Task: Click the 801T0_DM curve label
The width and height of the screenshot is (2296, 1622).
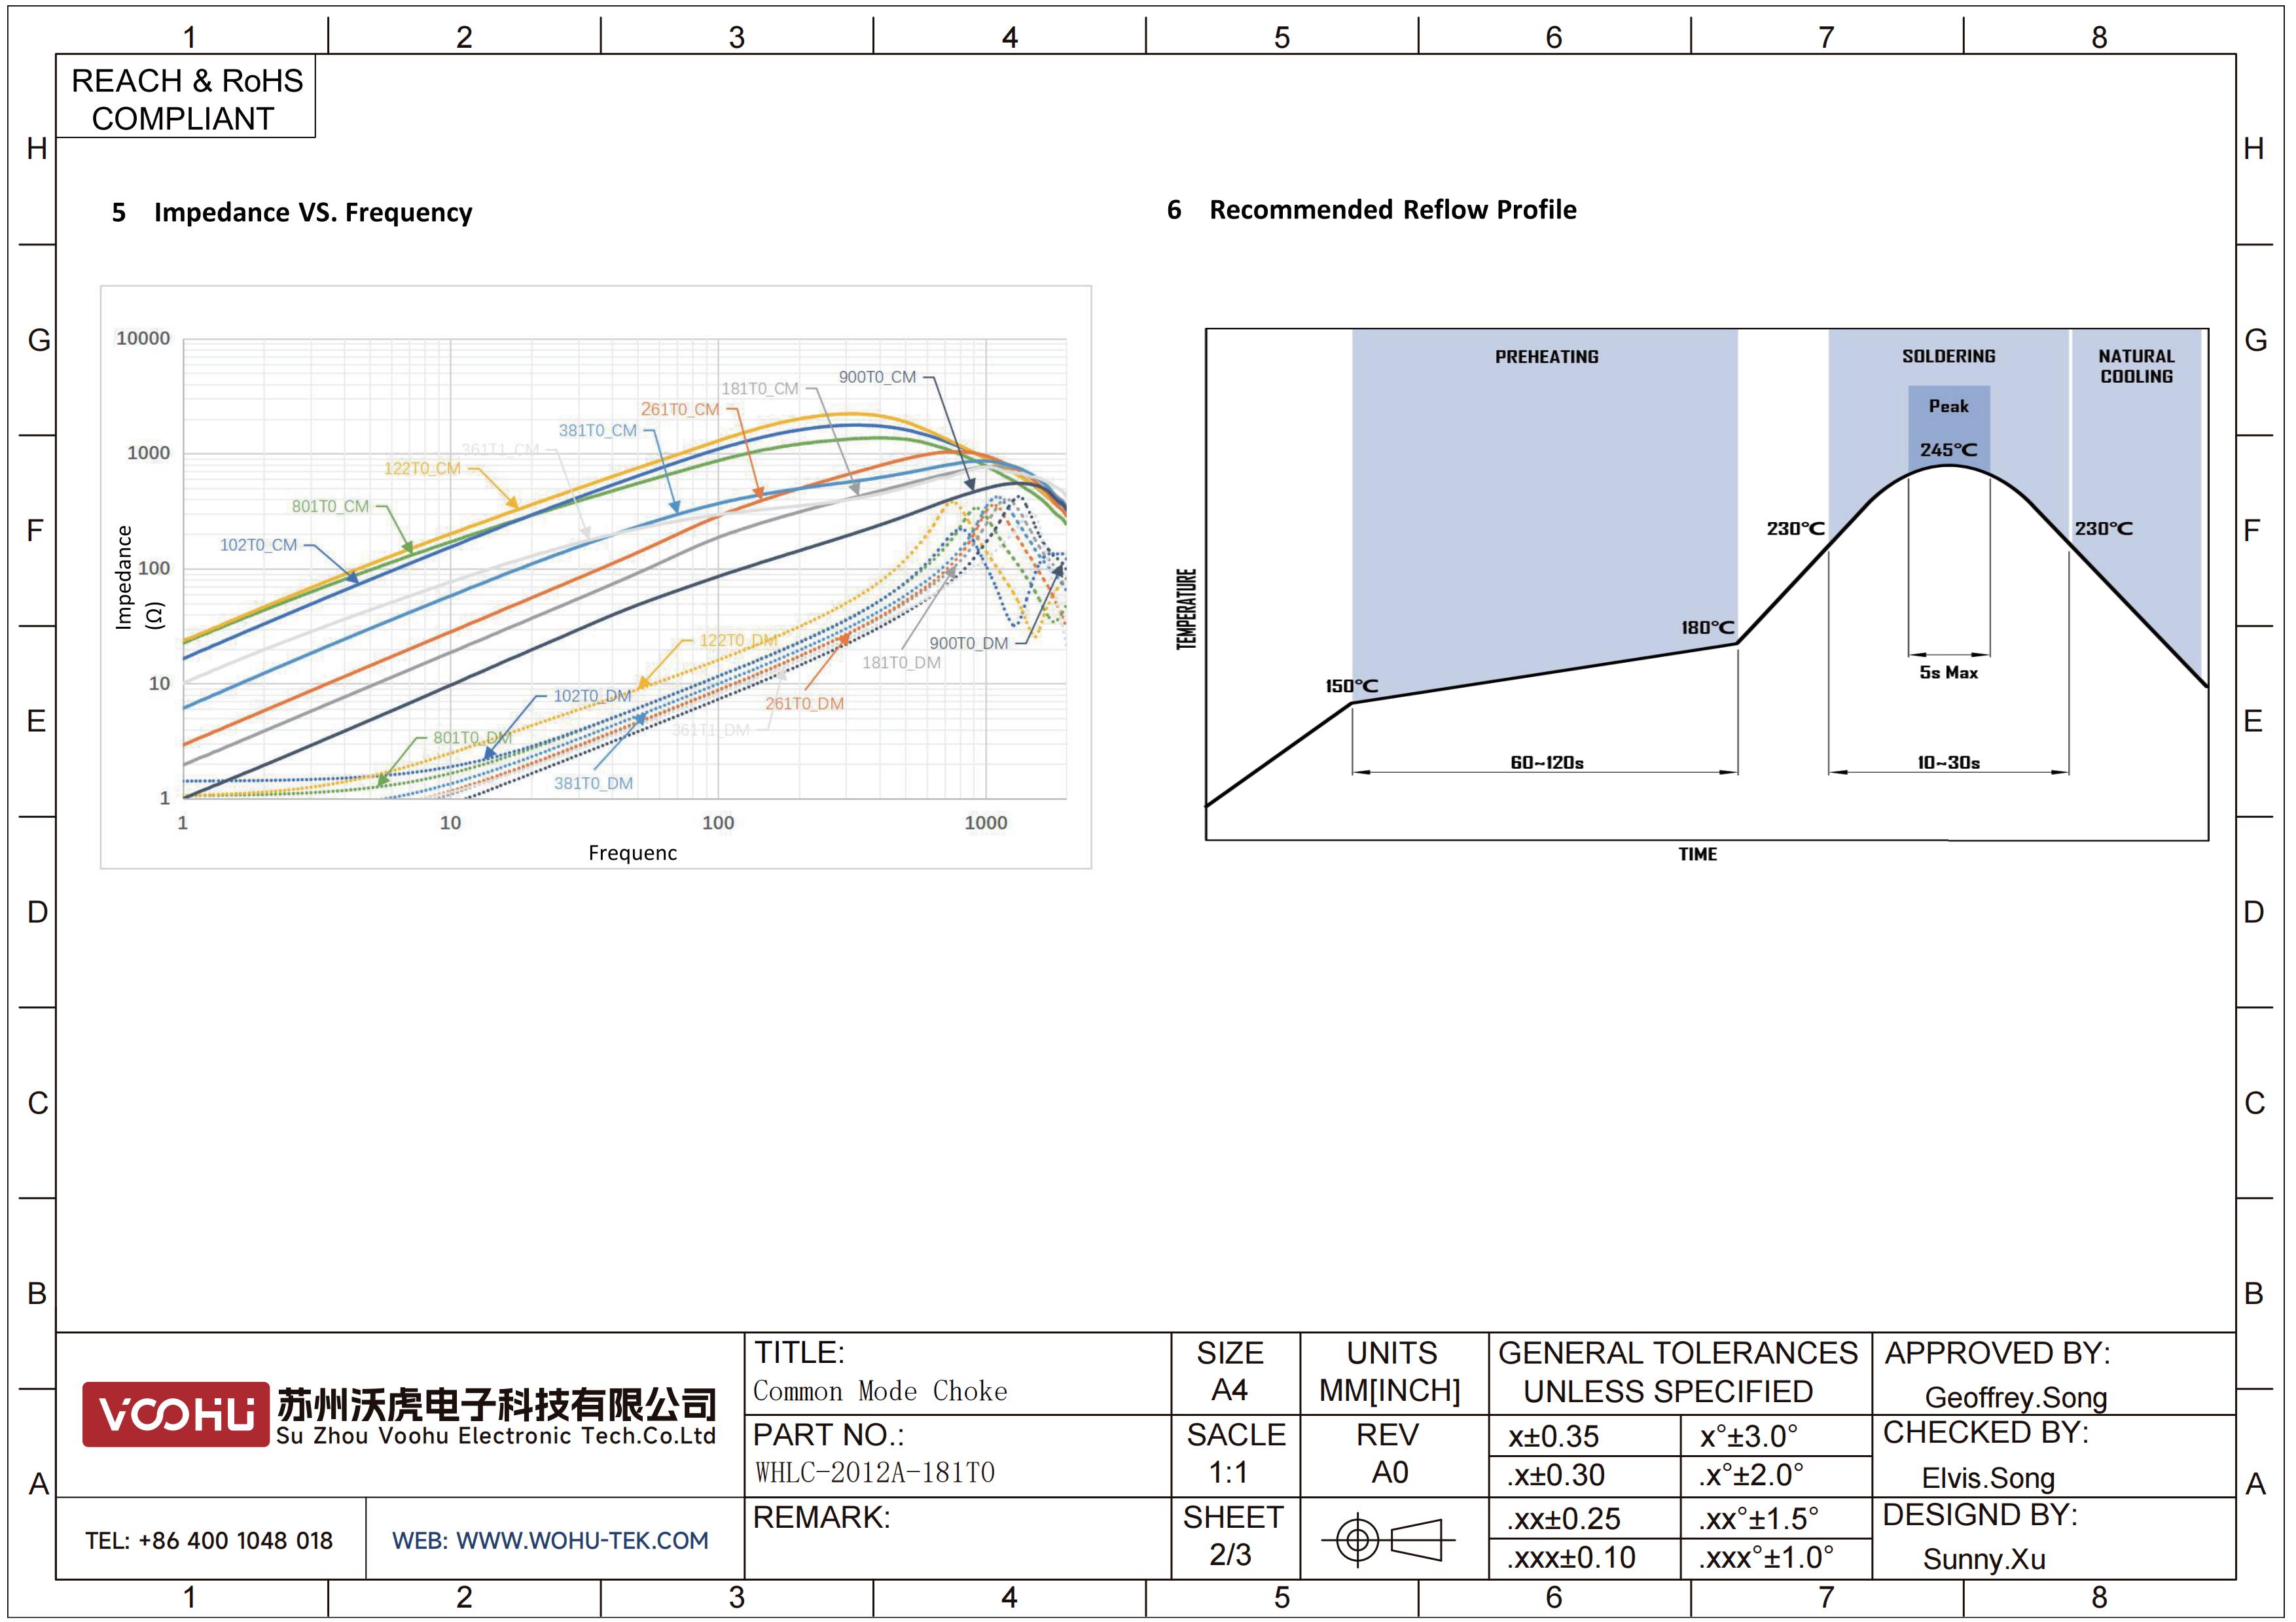Action: [x=472, y=737]
